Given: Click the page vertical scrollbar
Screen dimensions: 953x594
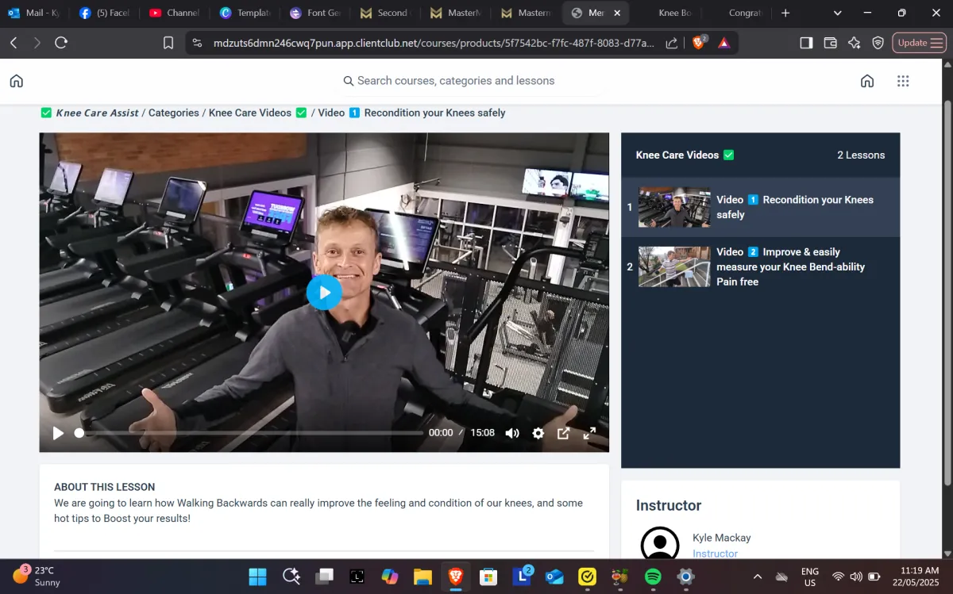Looking at the screenshot, I should (x=947, y=293).
